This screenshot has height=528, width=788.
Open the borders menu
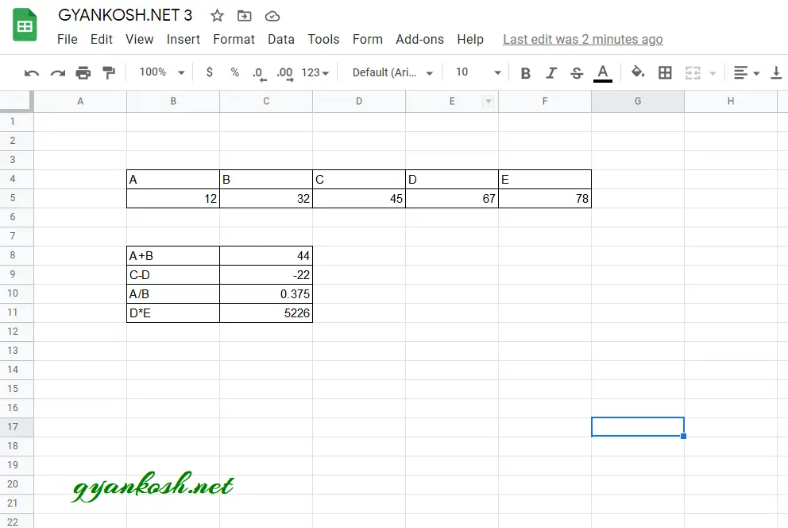pyautogui.click(x=665, y=73)
